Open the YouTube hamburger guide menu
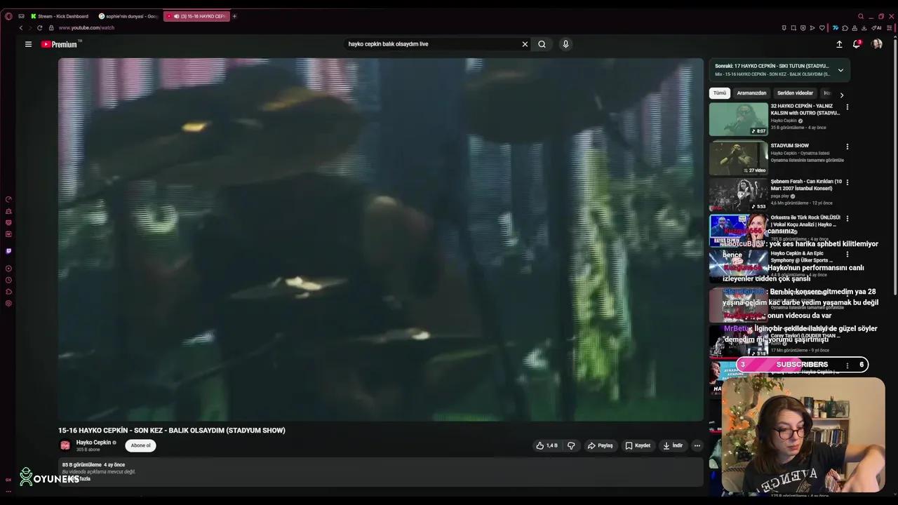This screenshot has height=505, width=898. pos(28,44)
